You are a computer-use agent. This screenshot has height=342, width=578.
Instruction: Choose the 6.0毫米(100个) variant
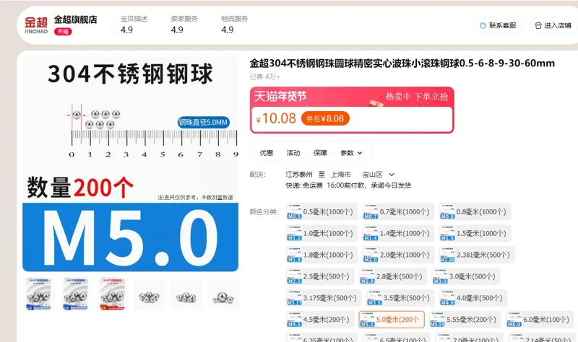540,320
